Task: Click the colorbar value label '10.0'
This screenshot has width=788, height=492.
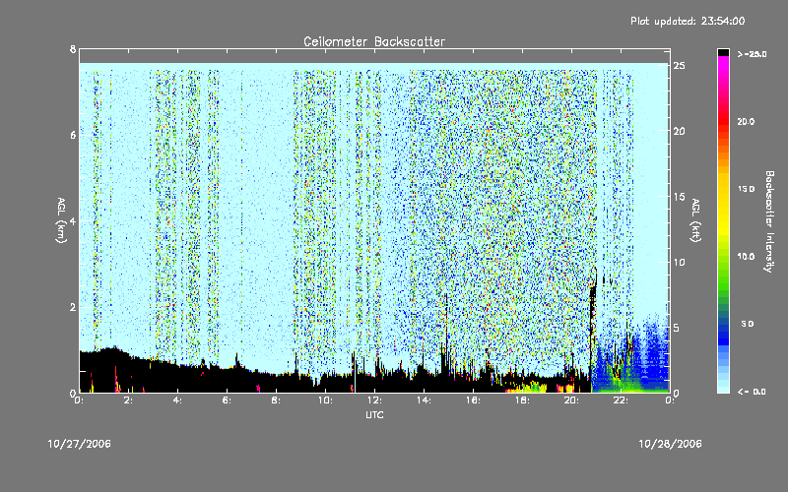Action: tap(746, 257)
